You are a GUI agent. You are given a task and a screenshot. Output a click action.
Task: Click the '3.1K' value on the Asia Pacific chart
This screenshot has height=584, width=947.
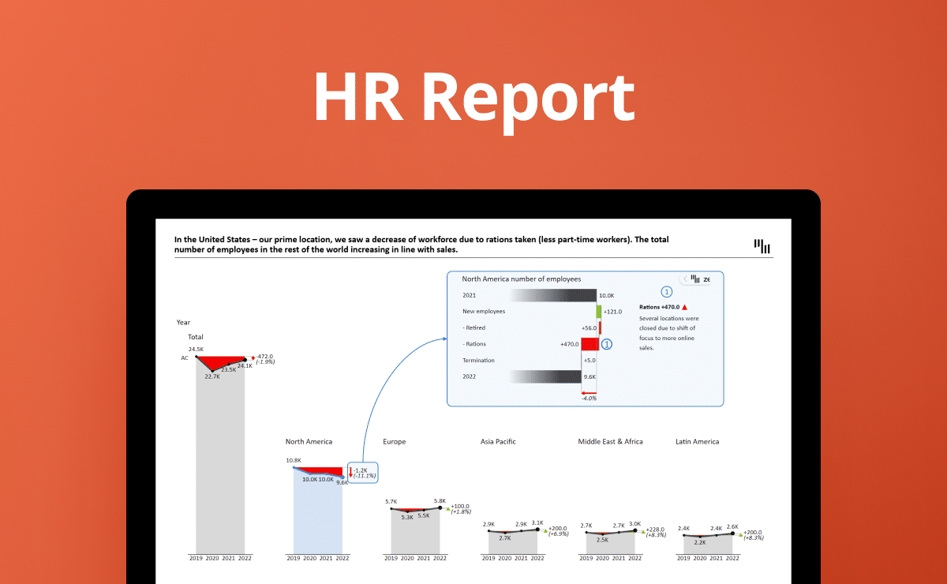[537, 522]
